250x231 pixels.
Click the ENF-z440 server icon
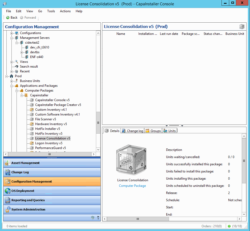(27, 57)
